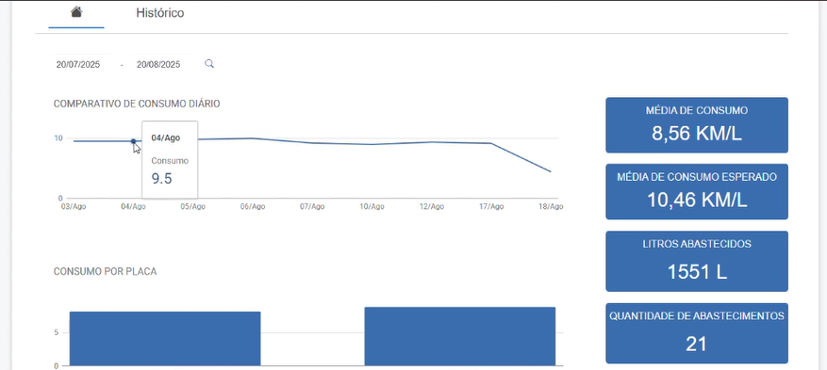Open the home icon tab

[76, 12]
